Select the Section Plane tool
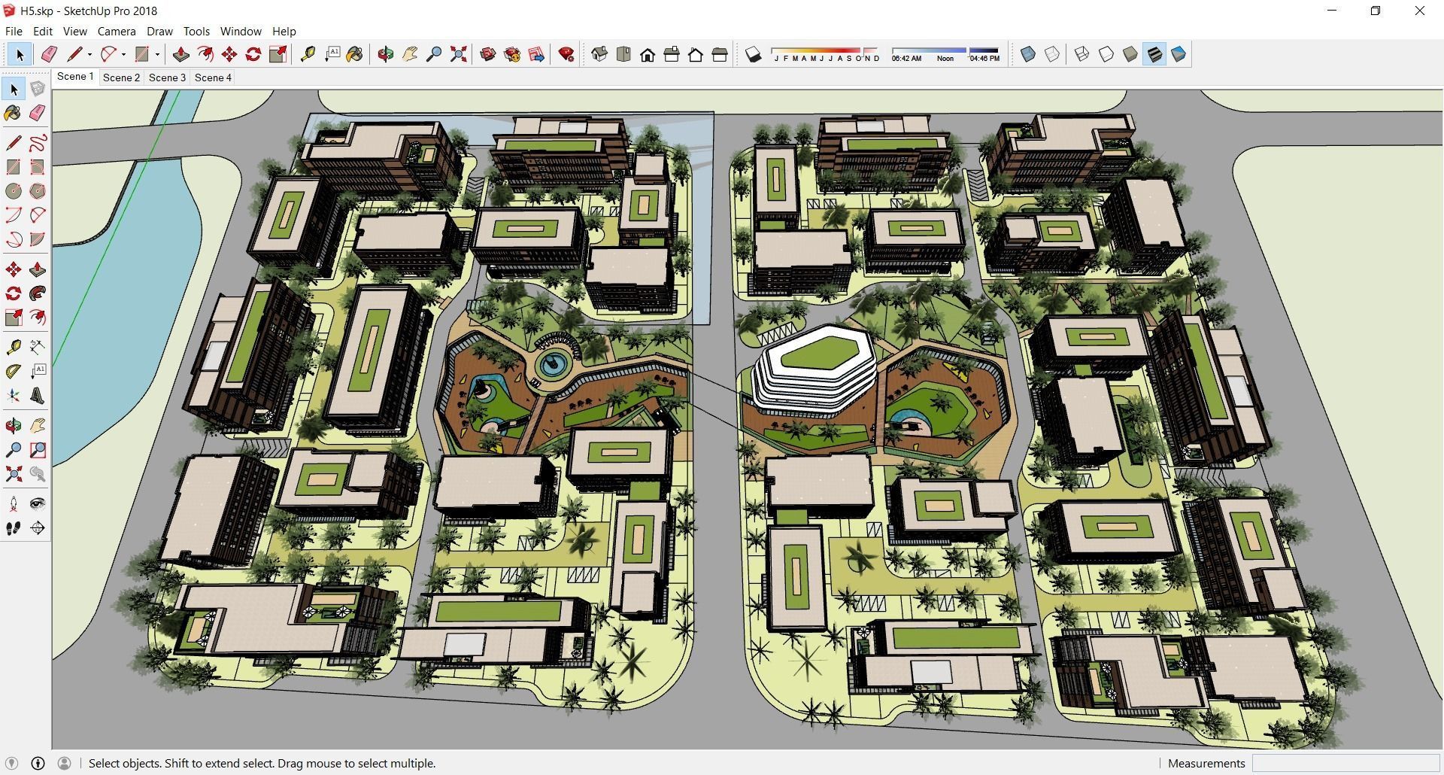1444x775 pixels. point(38,528)
